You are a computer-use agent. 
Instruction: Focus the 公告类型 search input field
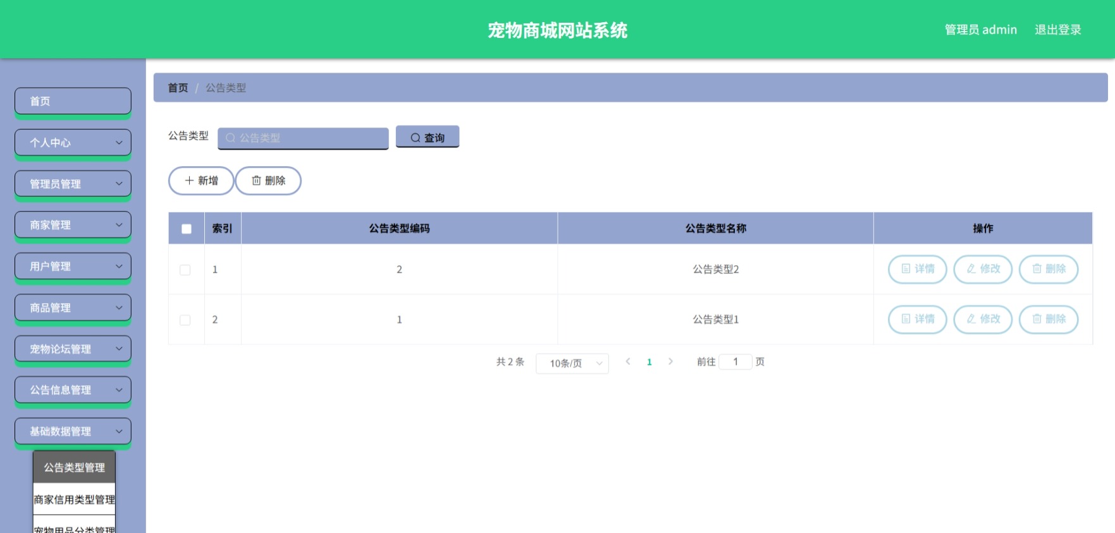pos(303,138)
